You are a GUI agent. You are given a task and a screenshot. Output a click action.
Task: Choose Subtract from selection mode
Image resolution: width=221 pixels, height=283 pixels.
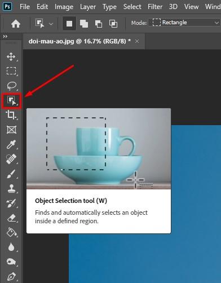[x=99, y=24]
